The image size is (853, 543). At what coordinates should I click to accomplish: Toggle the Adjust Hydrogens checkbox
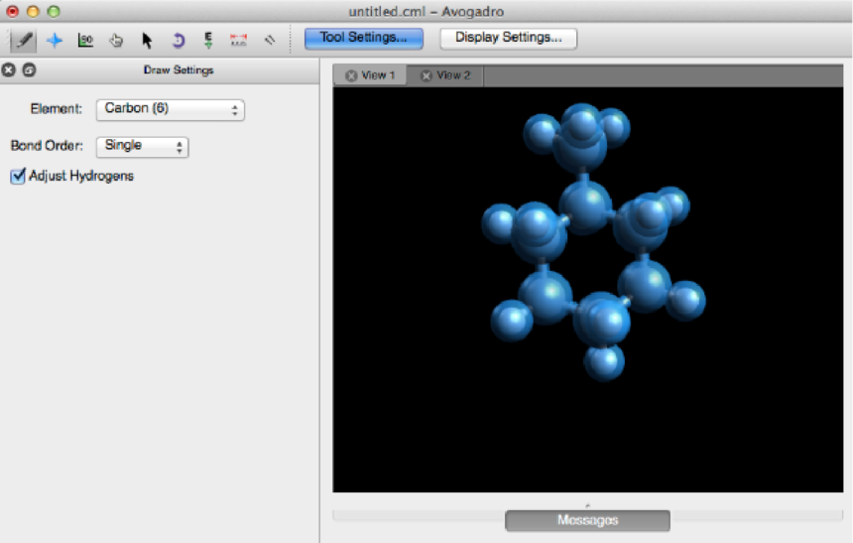coord(17,176)
